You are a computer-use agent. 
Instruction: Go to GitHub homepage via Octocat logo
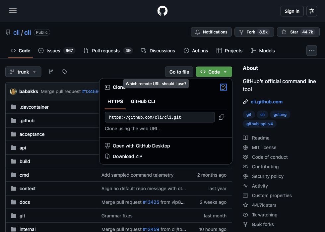(162, 11)
